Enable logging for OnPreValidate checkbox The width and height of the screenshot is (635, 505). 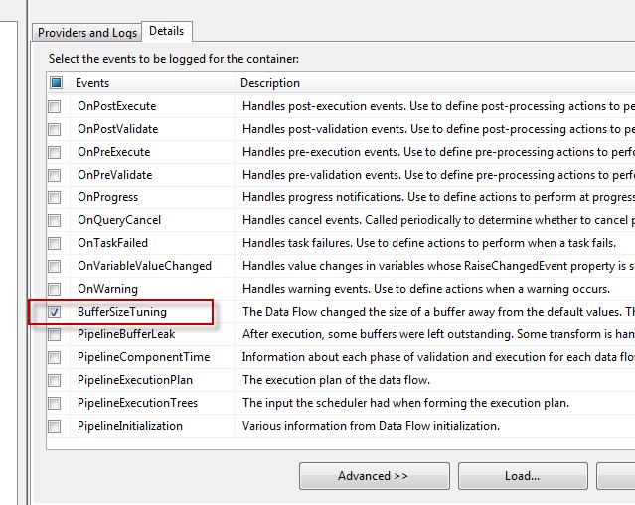click(x=55, y=175)
